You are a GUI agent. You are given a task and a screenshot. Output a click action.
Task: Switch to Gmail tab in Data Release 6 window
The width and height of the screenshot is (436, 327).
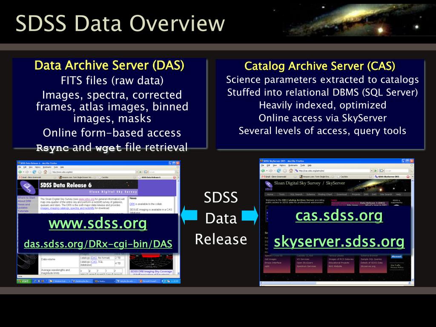tap(37, 177)
